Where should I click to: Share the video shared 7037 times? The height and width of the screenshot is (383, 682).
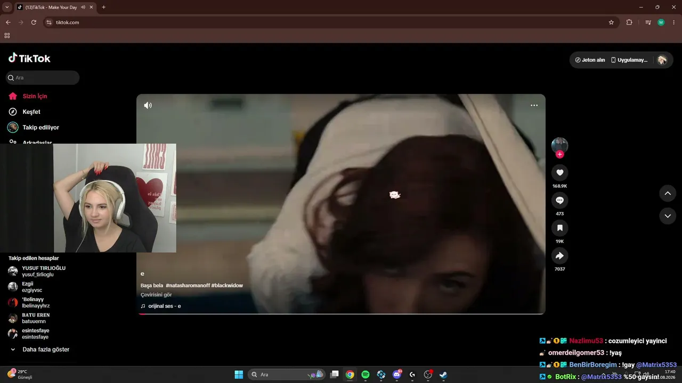pos(559,256)
